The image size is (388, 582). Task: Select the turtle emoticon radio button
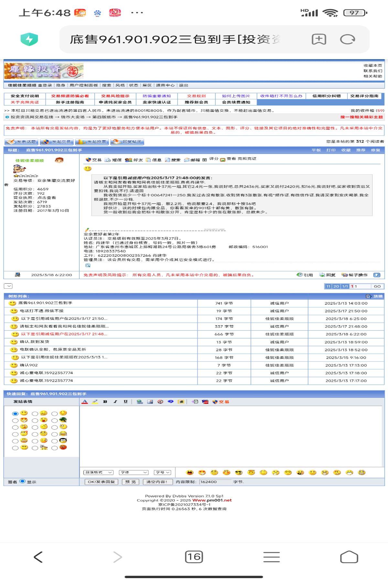click(x=55, y=420)
